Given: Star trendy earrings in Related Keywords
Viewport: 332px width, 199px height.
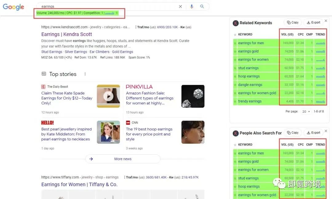Looking at the screenshot, I should click(x=235, y=101).
